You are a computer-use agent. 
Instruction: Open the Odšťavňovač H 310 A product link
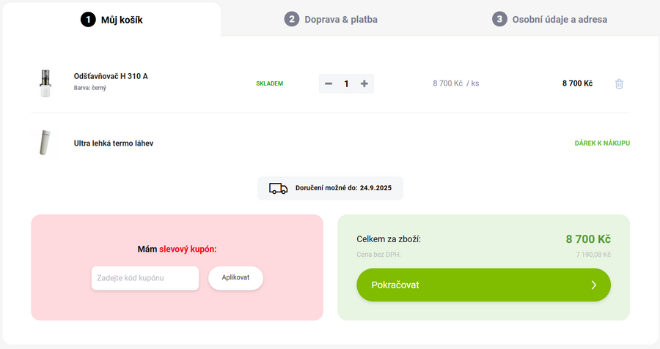[x=111, y=76]
